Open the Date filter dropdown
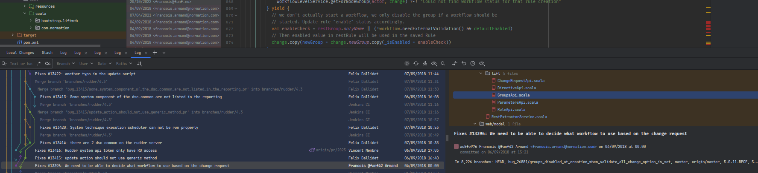758x173 pixels. (105, 64)
